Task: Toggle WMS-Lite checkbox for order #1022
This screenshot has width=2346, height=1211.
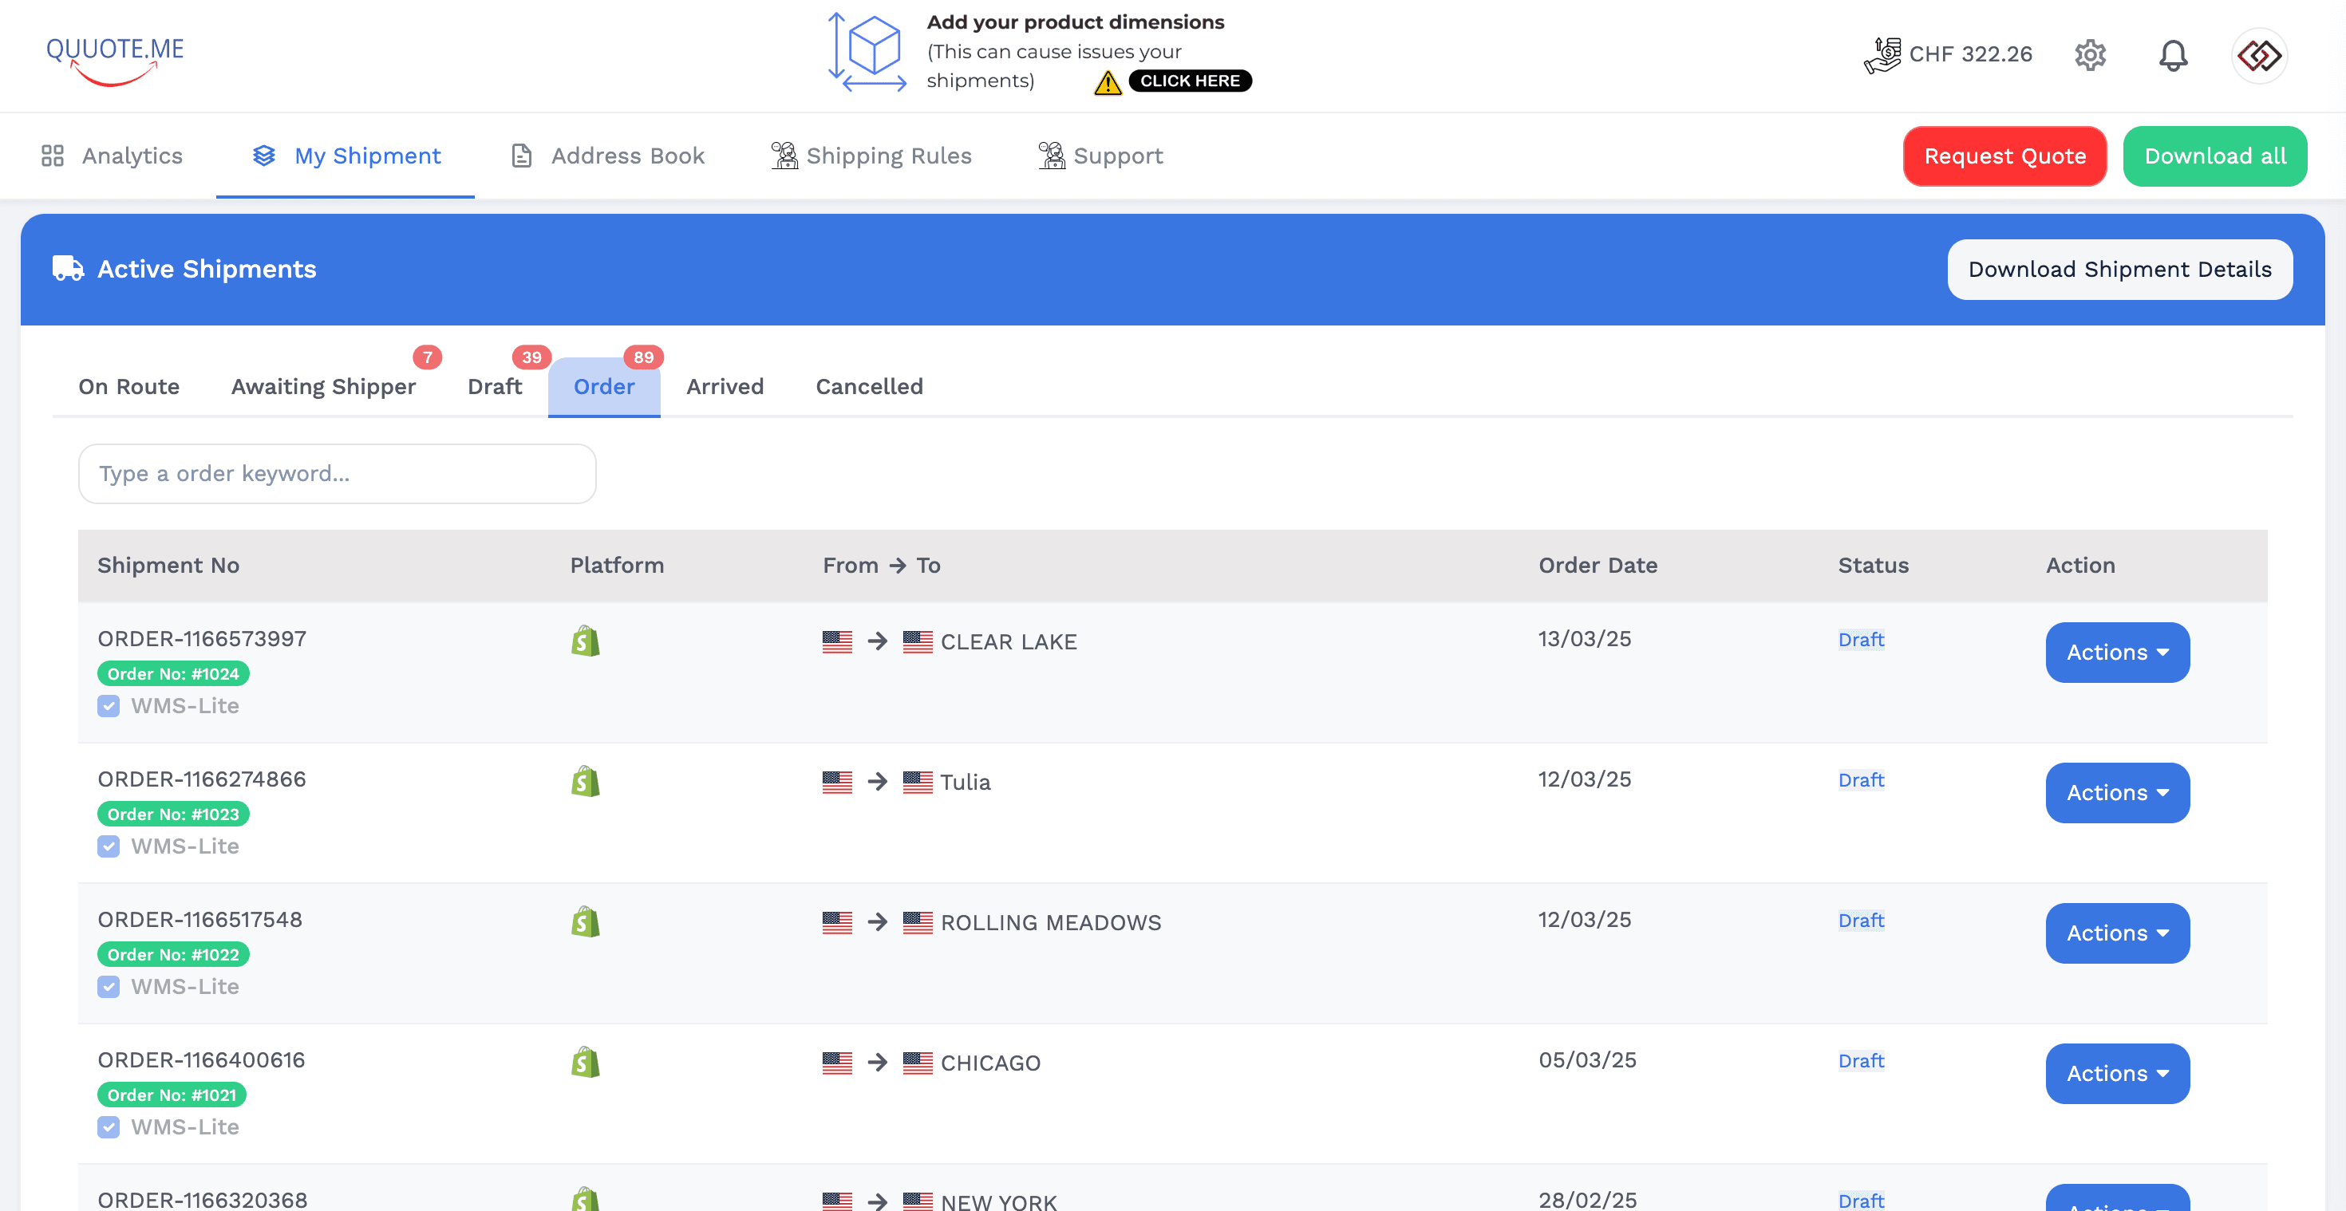Action: pos(109,986)
